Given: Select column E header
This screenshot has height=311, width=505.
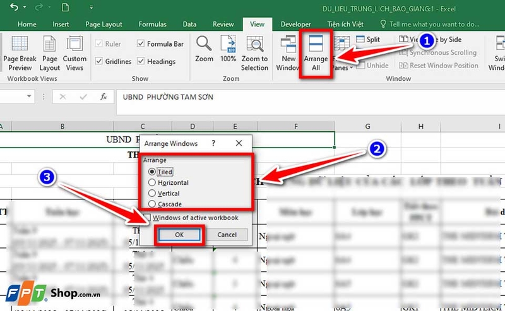Looking at the screenshot, I should (x=235, y=126).
